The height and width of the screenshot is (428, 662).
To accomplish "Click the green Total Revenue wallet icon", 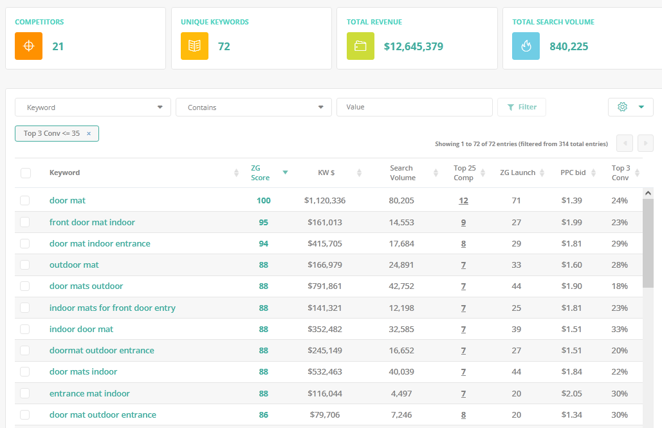I will 360,46.
